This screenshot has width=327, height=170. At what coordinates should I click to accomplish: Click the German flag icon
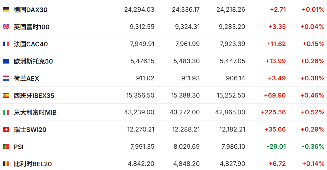(x=6, y=10)
